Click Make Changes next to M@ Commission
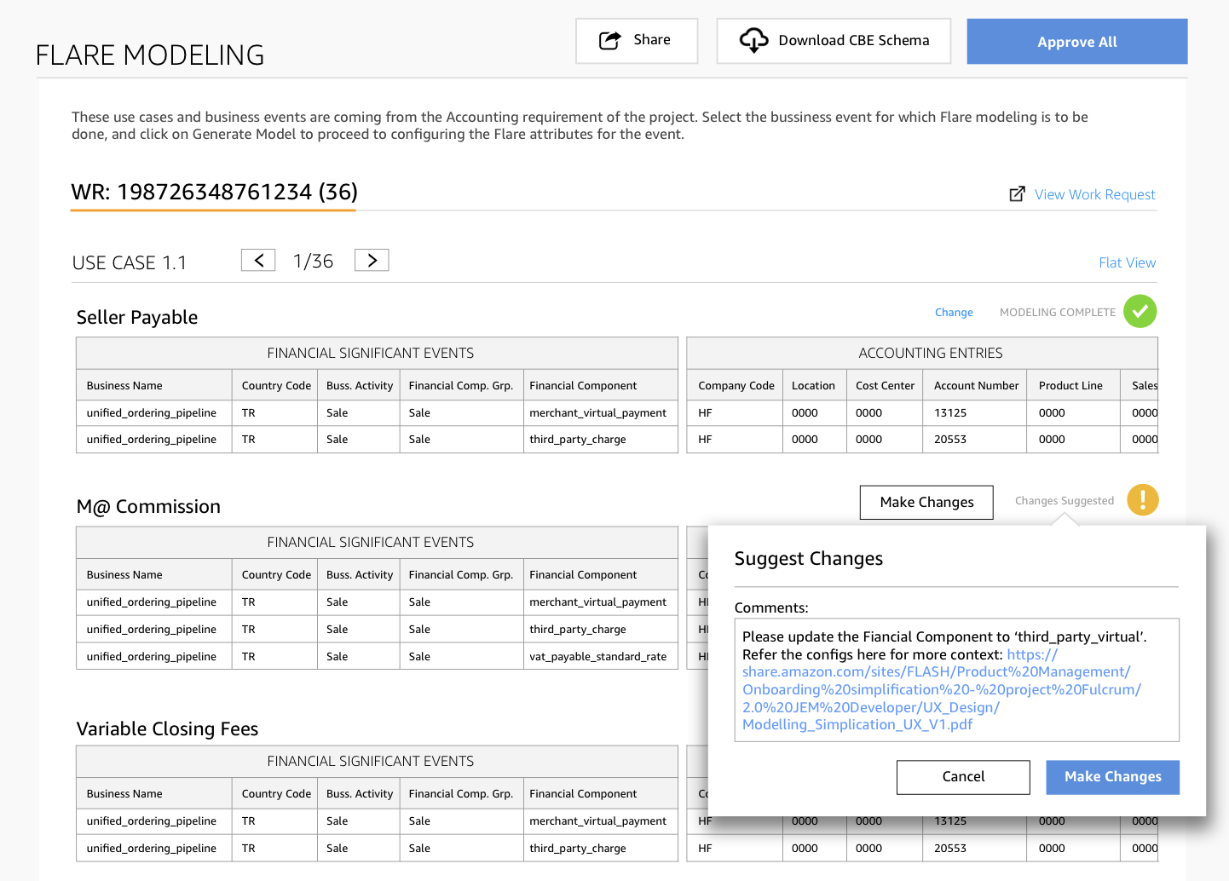Screen dimensions: 1229x881 click(x=926, y=502)
